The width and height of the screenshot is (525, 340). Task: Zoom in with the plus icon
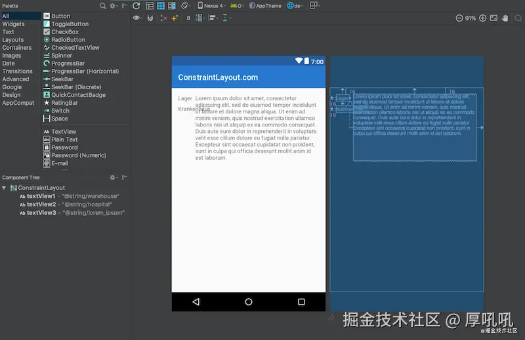click(482, 18)
